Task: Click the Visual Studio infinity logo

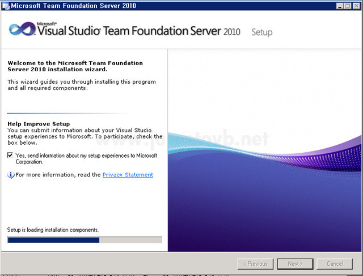Action: [23, 29]
